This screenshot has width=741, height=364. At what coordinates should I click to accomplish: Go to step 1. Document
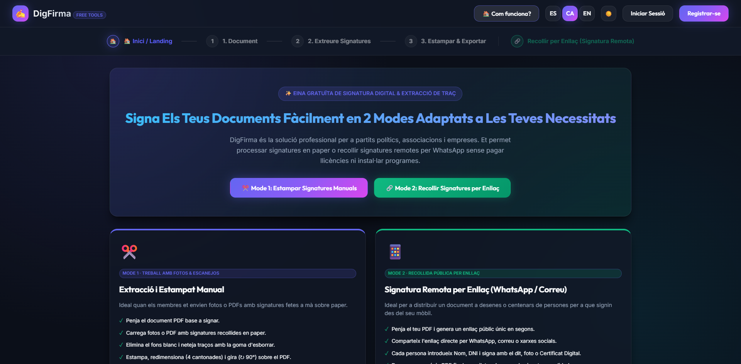point(240,41)
